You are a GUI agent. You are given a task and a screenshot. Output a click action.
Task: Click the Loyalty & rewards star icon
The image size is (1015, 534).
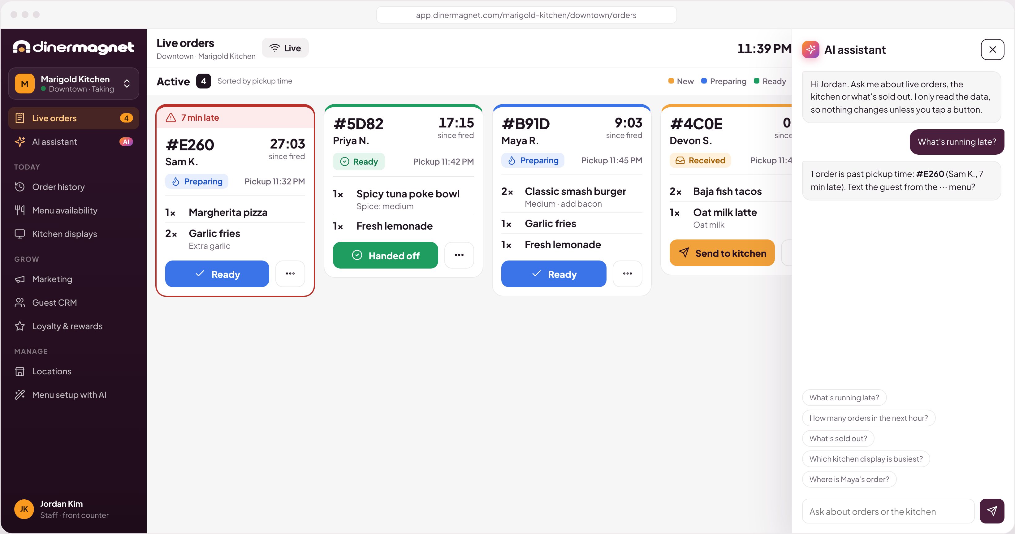pos(20,326)
